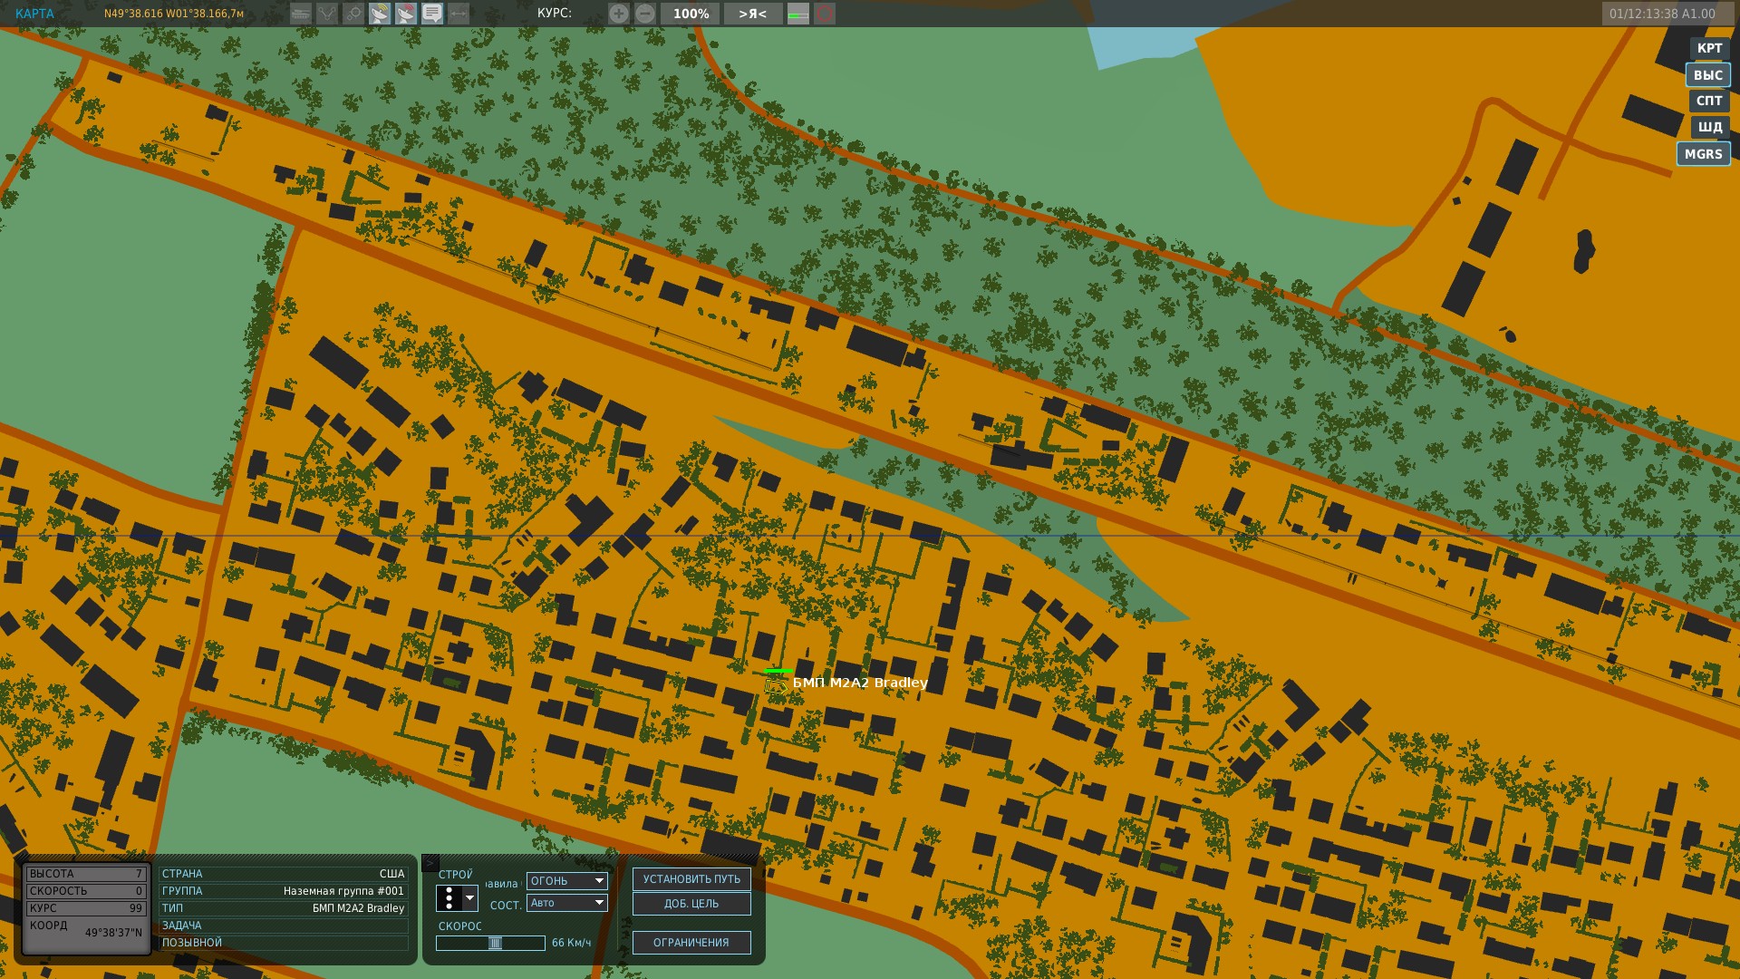The image size is (1740, 979).
Task: Click the route waypoints icon in toolbar
Action: click(x=327, y=14)
